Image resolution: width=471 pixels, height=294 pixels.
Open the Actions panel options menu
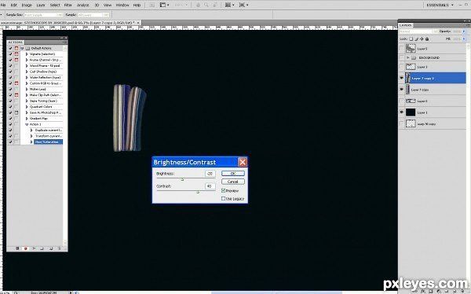65,42
